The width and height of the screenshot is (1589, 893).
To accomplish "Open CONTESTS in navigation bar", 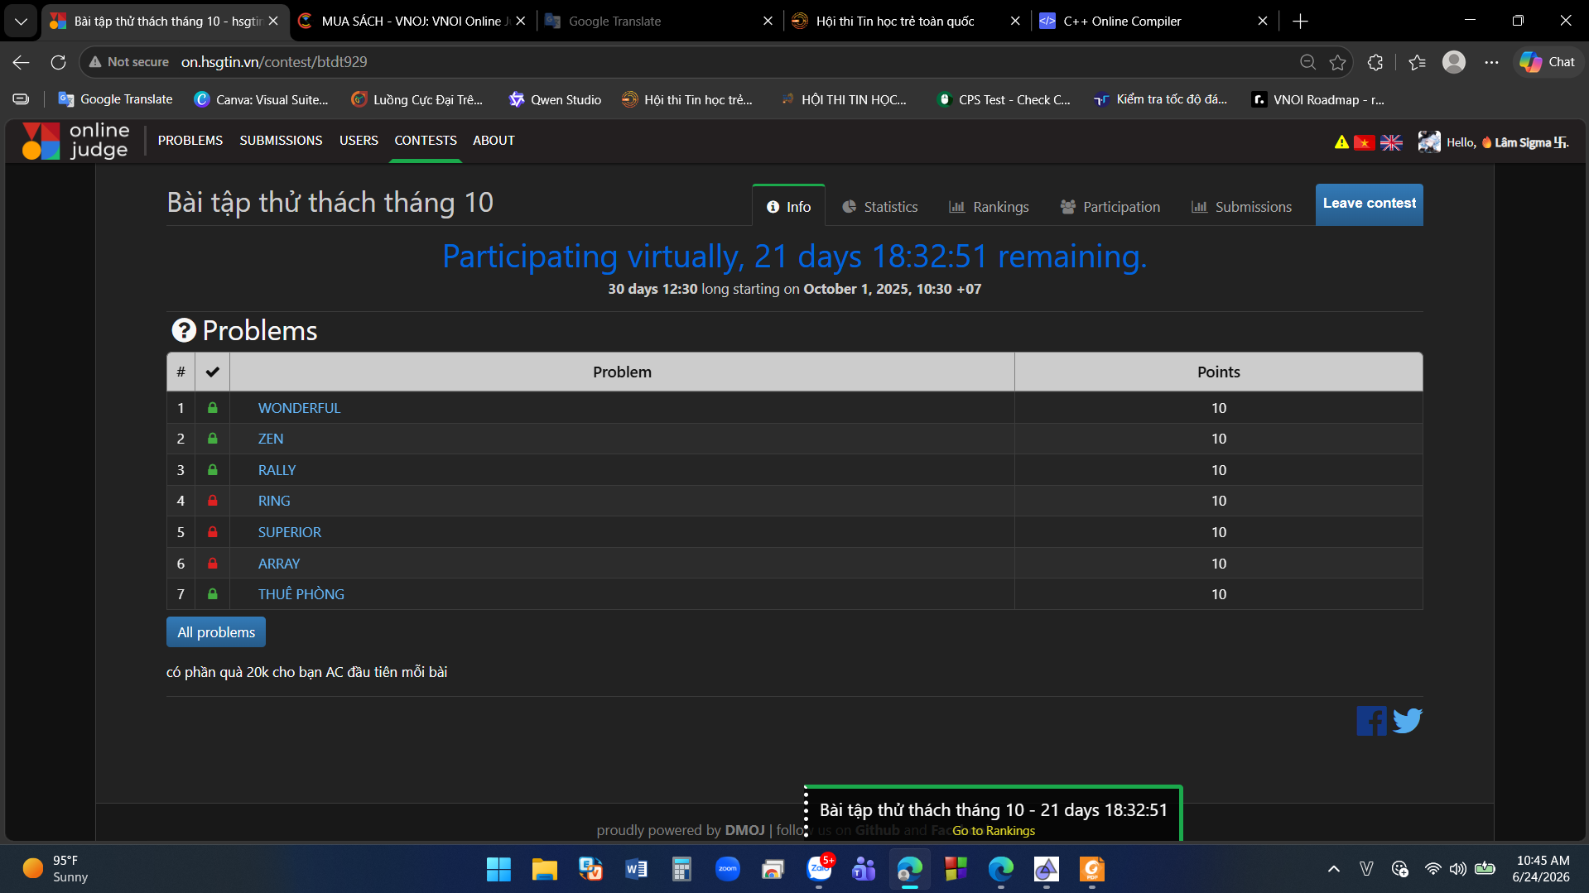I will pos(426,141).
